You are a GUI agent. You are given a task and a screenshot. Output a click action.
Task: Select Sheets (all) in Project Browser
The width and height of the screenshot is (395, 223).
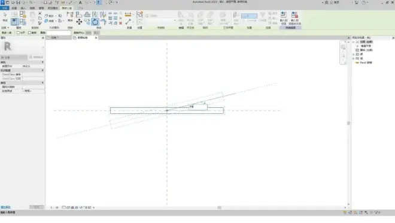point(366,50)
